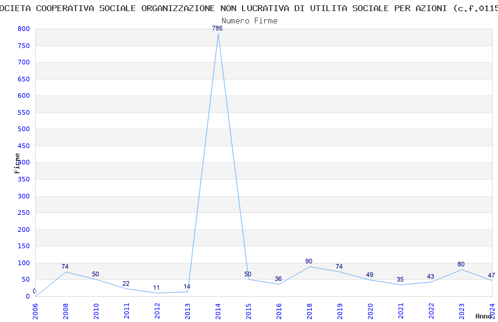Select the 2006 year on the x-axis

(35, 311)
